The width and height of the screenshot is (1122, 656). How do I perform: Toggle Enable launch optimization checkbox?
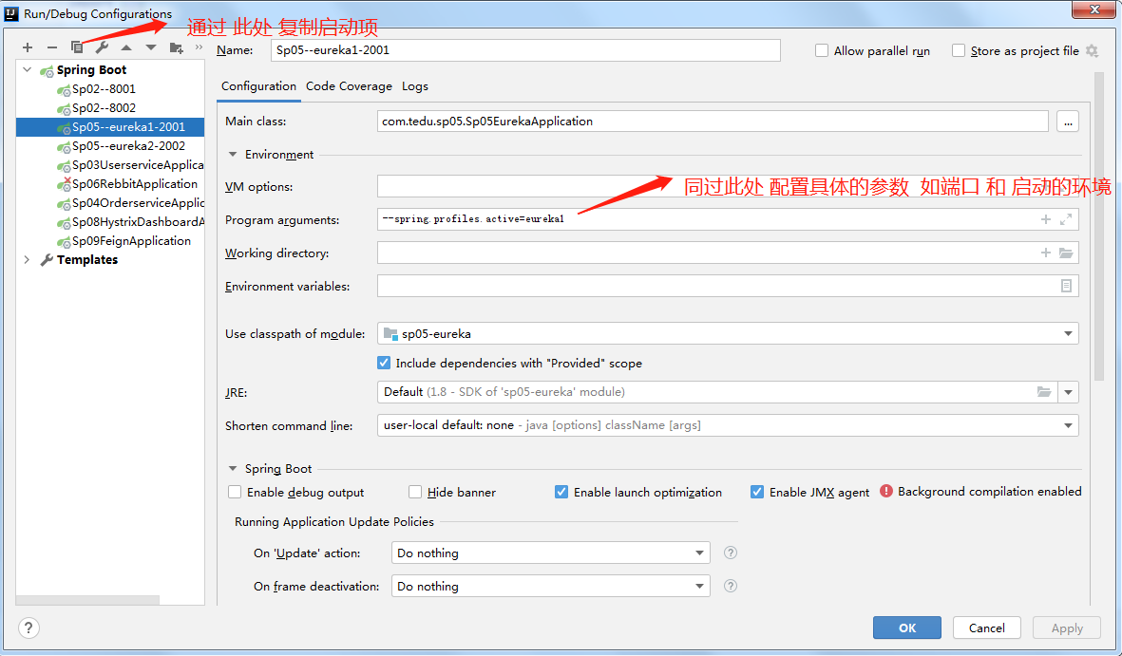561,492
